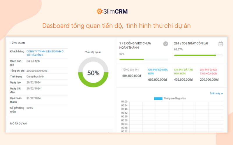Image resolution: width=233 pixels, height=145 pixels.
Task: Click the 31/12/2024 deadline date
Action: [x=33, y=98]
